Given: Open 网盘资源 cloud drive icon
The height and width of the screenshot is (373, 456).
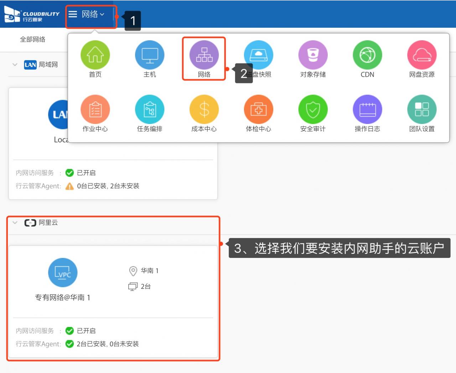Looking at the screenshot, I should (422, 55).
